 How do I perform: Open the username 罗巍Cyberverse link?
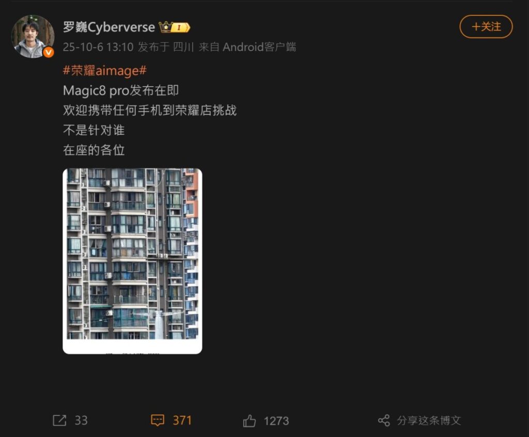[109, 27]
